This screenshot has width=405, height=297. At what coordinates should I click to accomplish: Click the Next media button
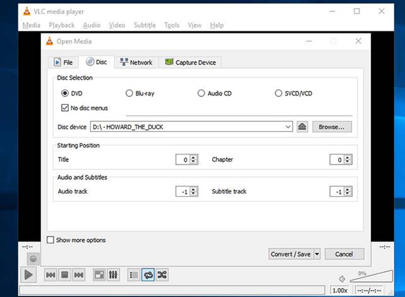click(x=79, y=275)
